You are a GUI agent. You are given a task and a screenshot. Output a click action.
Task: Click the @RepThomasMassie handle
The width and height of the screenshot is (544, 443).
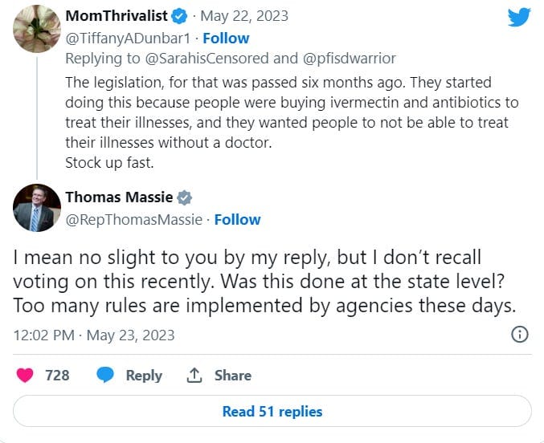point(134,220)
